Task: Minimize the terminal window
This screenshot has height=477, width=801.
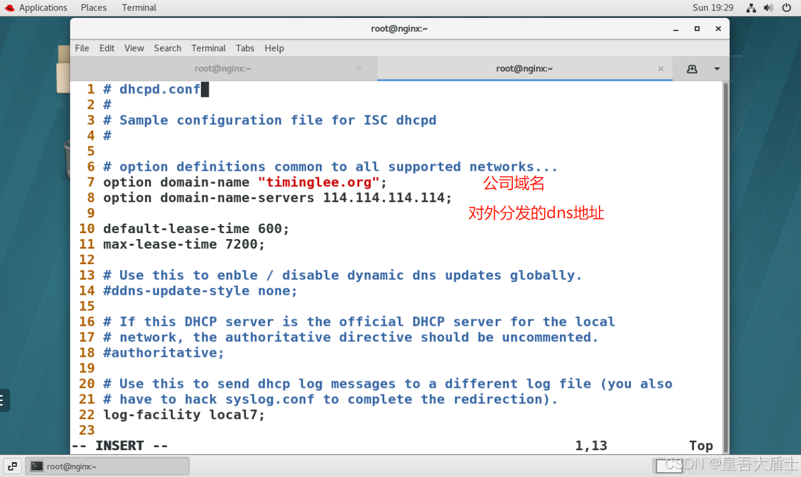Action: (676, 28)
